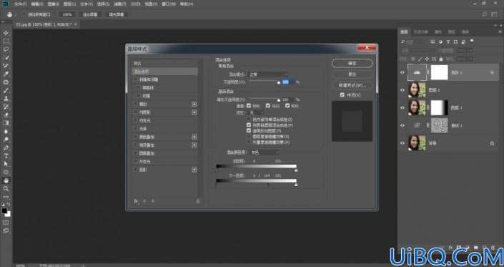Screen dimensions: 504x267
Task: Click the plus icon beside 投影 (Drop Shadow)
Action: tap(194, 170)
